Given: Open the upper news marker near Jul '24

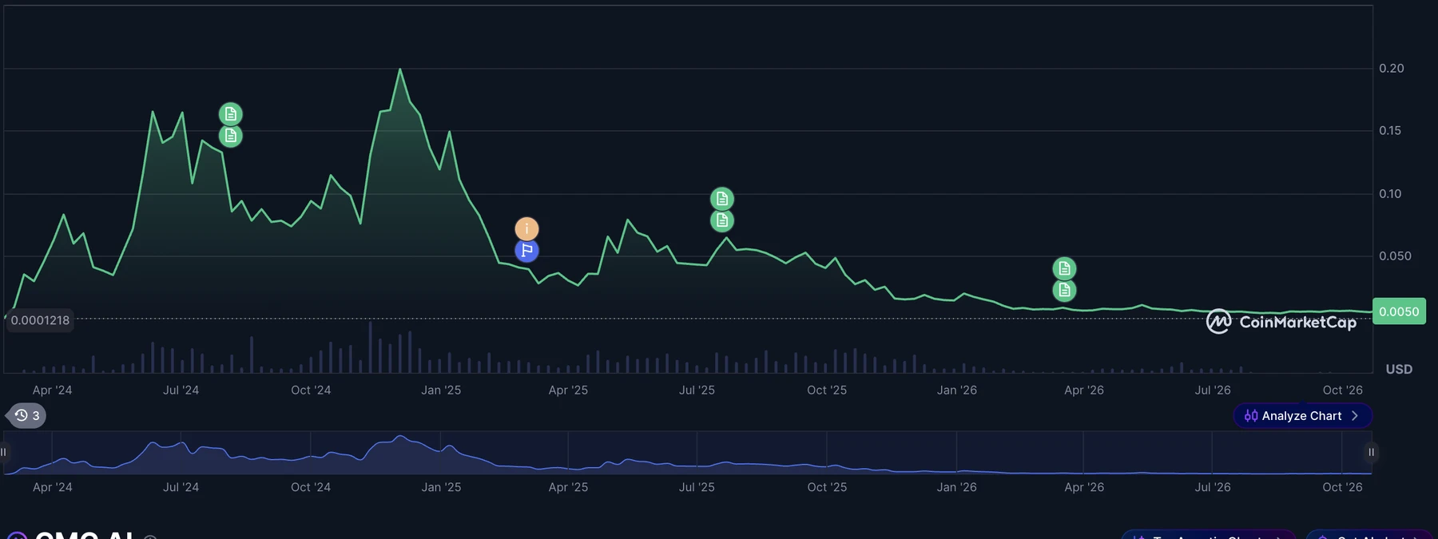Looking at the screenshot, I should 231,114.
